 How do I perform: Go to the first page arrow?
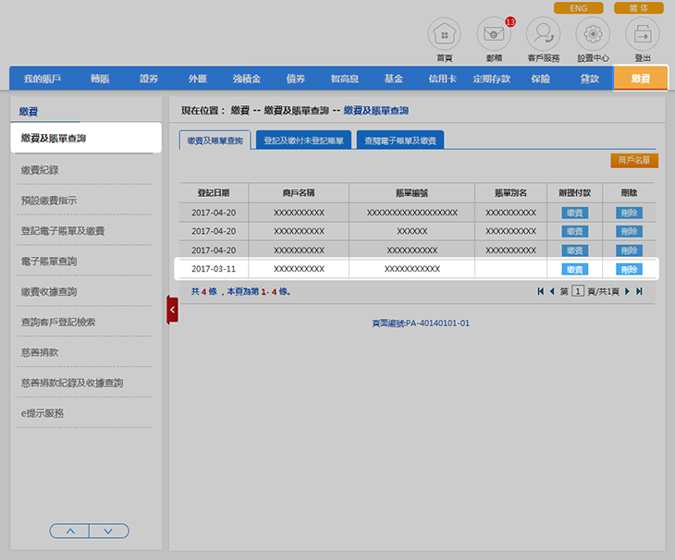[540, 291]
